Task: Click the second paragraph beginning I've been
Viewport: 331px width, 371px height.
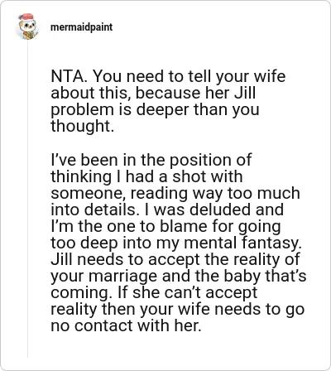Action: coord(179,243)
